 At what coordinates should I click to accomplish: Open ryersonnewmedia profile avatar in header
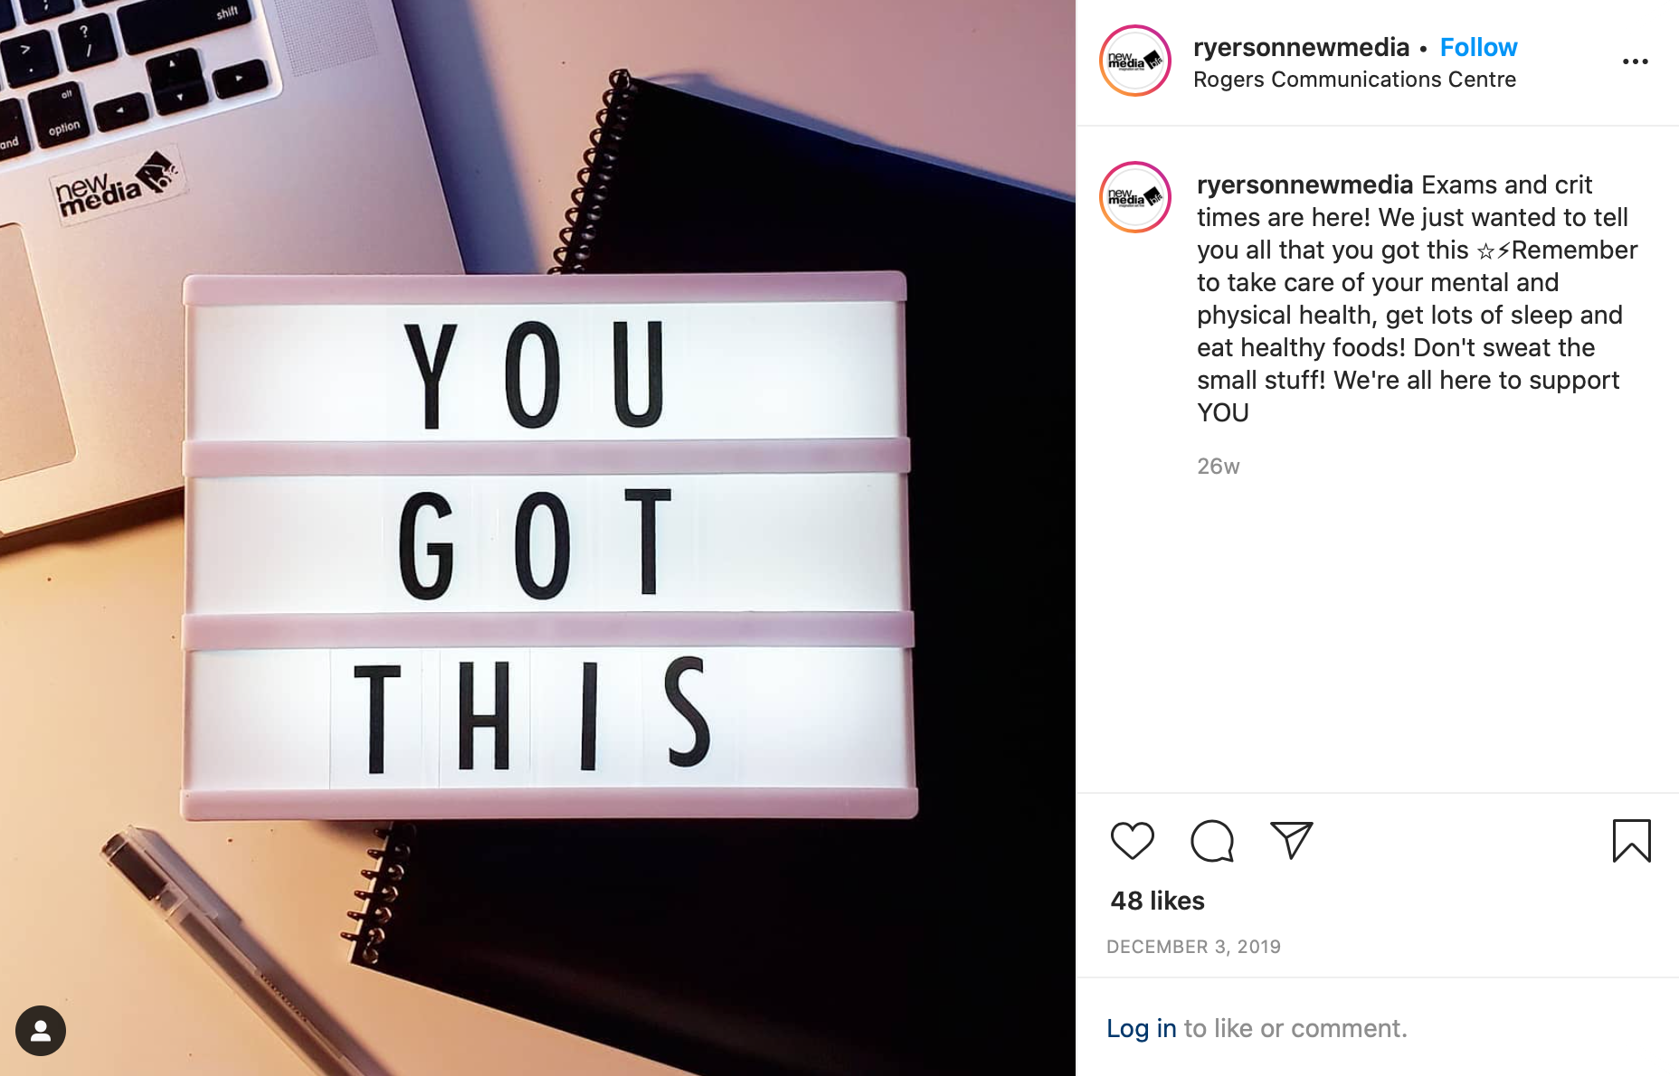tap(1135, 61)
